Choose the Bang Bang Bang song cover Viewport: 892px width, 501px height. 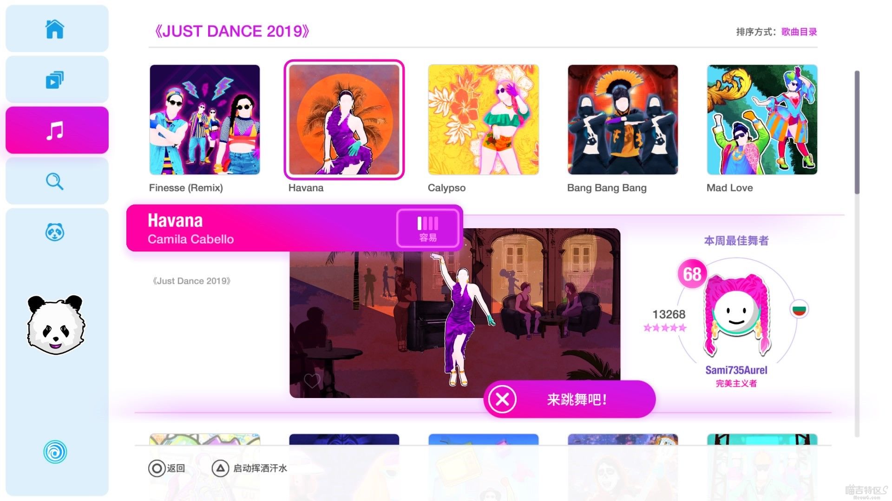click(x=623, y=120)
